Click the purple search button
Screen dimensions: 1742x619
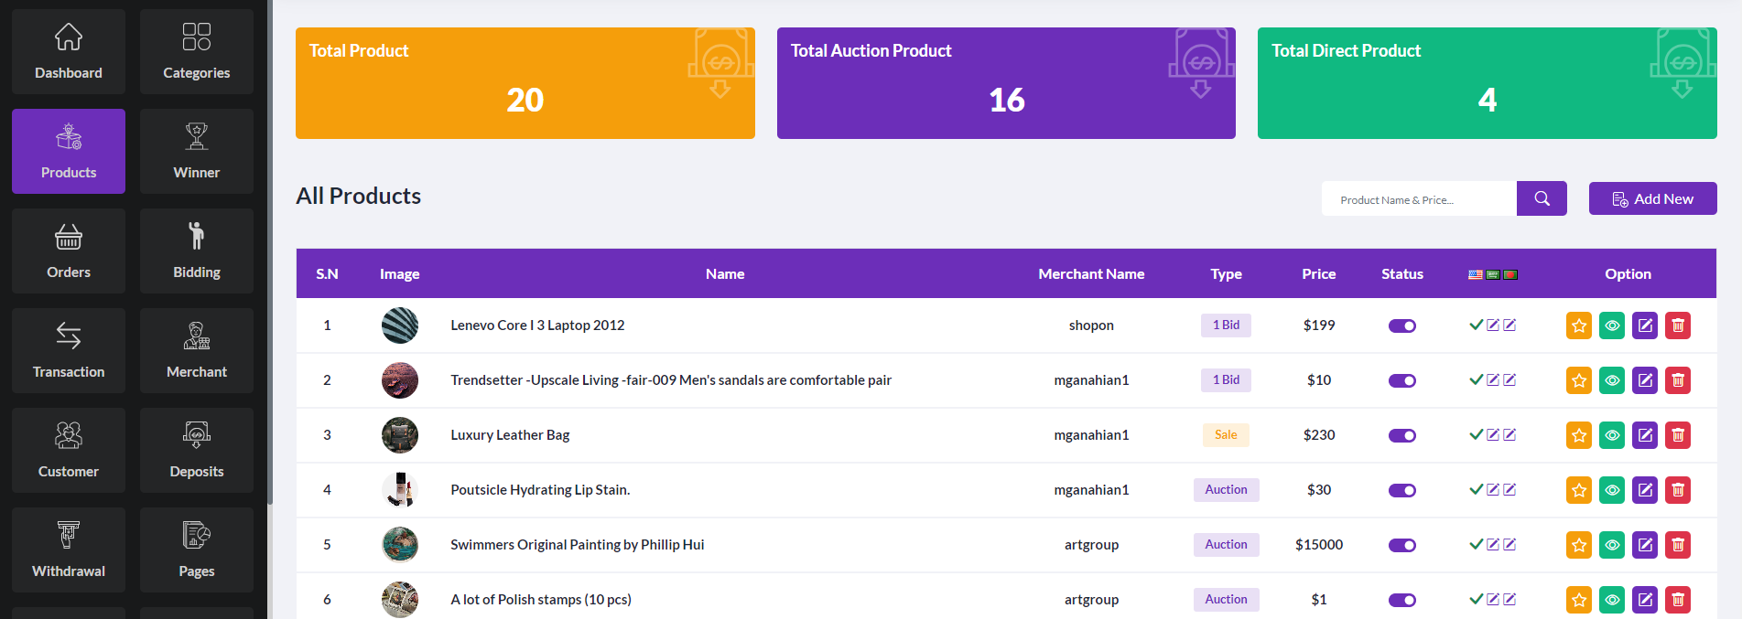tap(1542, 198)
